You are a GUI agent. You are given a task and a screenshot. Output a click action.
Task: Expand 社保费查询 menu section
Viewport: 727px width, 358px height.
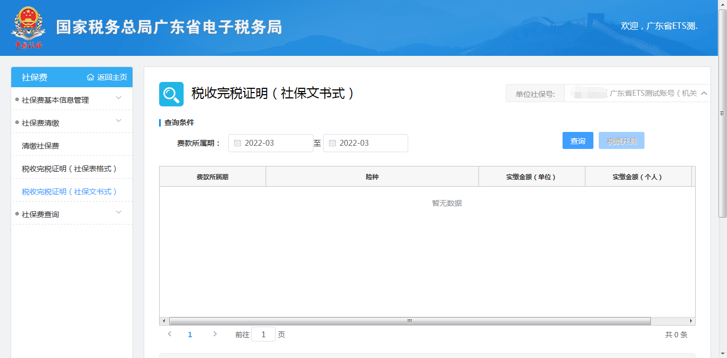pyautogui.click(x=119, y=212)
